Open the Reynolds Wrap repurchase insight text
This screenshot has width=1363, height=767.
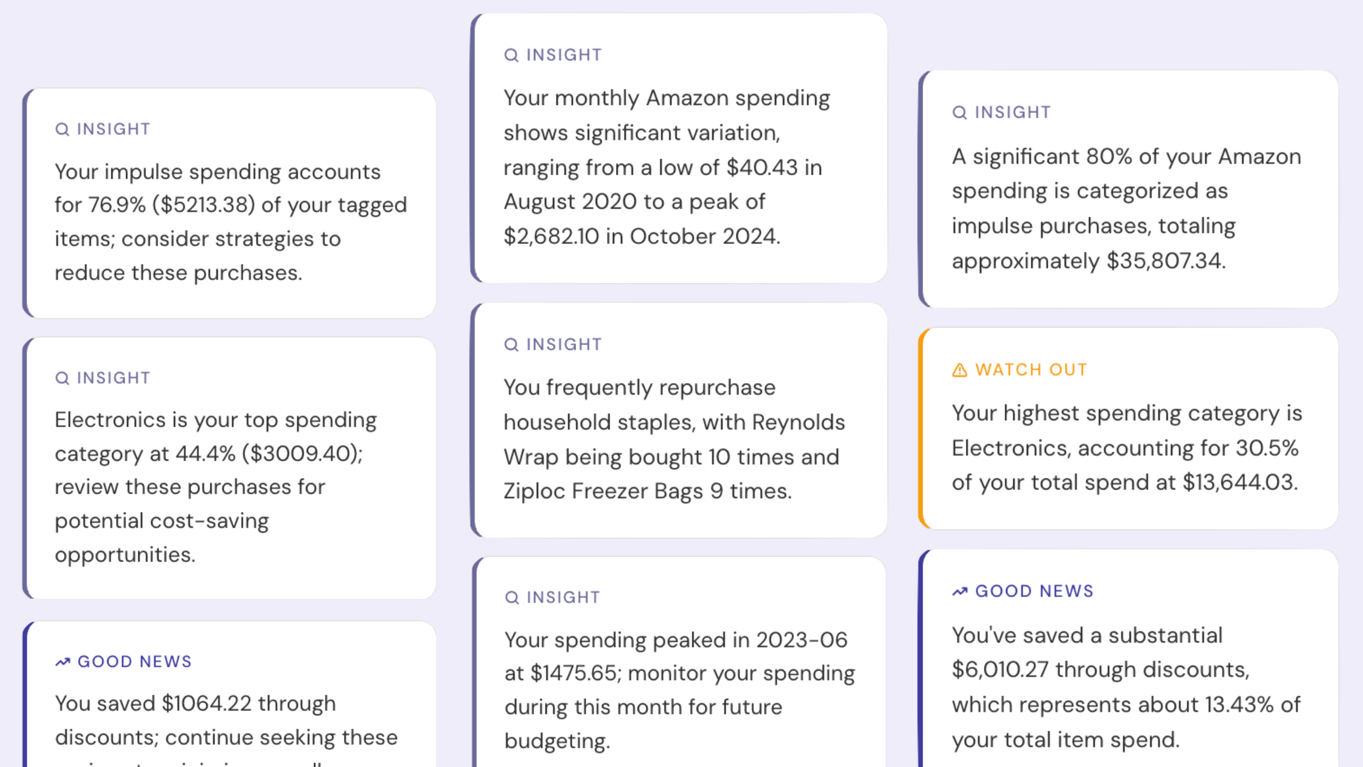(674, 439)
